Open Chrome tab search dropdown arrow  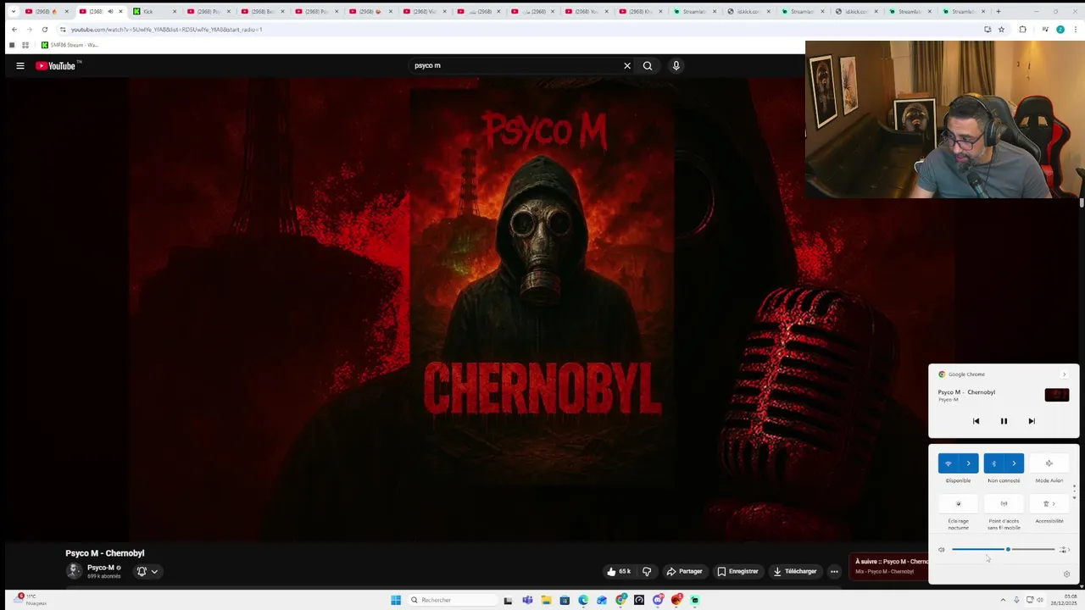pyautogui.click(x=12, y=12)
